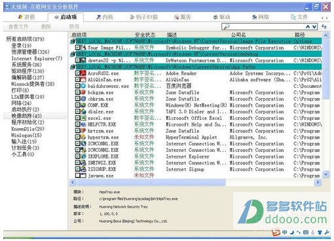Click the excel.exe icon
This screenshot has height=241, width=334.
click(83, 118)
